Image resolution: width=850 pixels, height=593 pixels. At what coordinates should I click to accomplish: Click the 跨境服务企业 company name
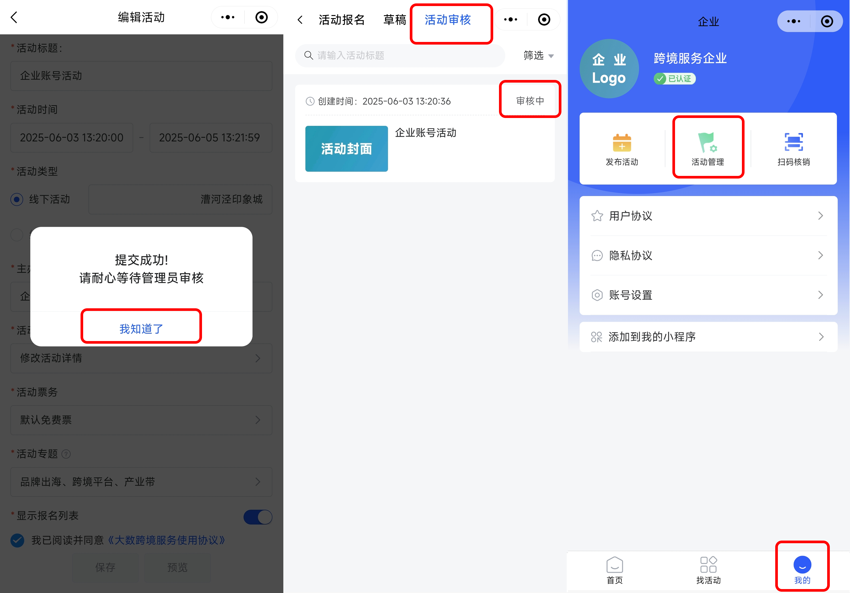(x=690, y=58)
